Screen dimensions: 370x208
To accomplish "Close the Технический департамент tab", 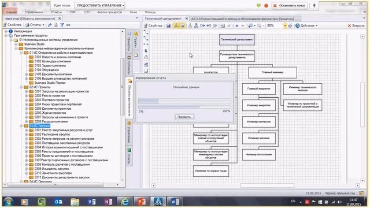I will [186, 18].
